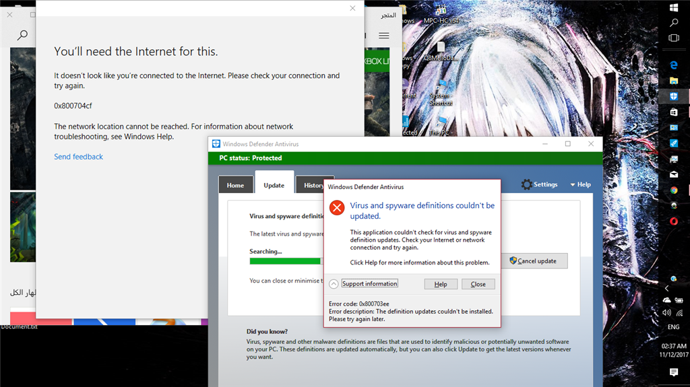Click Close button in error dialog
The width and height of the screenshot is (690, 387).
[478, 284]
